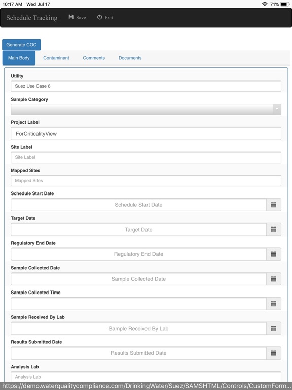This screenshot has height=390, width=292.
Task: Open calendar for Regulatory End Date
Action: 274,254
